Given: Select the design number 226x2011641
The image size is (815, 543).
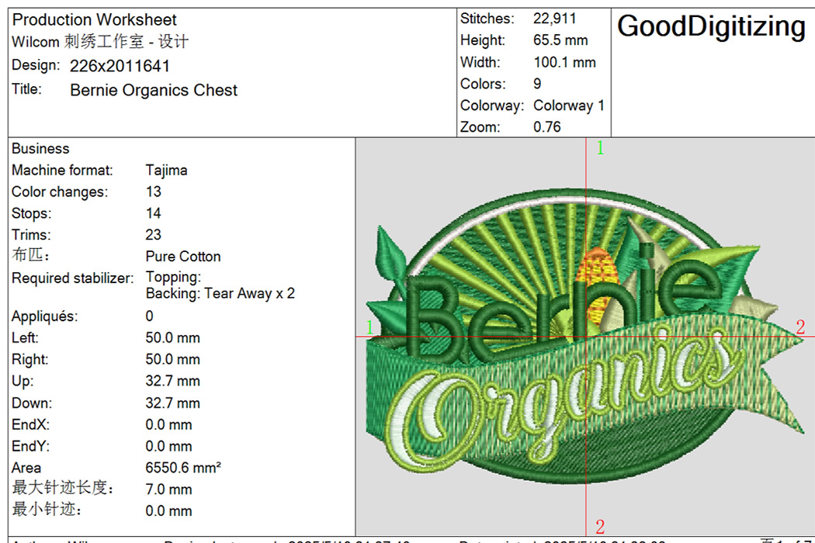Looking at the screenshot, I should [120, 66].
